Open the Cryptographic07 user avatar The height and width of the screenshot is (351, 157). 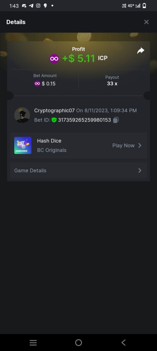click(x=22, y=115)
